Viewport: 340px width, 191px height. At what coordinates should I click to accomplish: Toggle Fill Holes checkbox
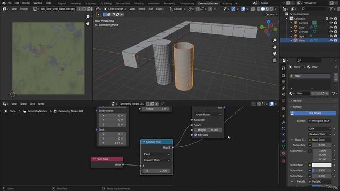tap(195, 135)
